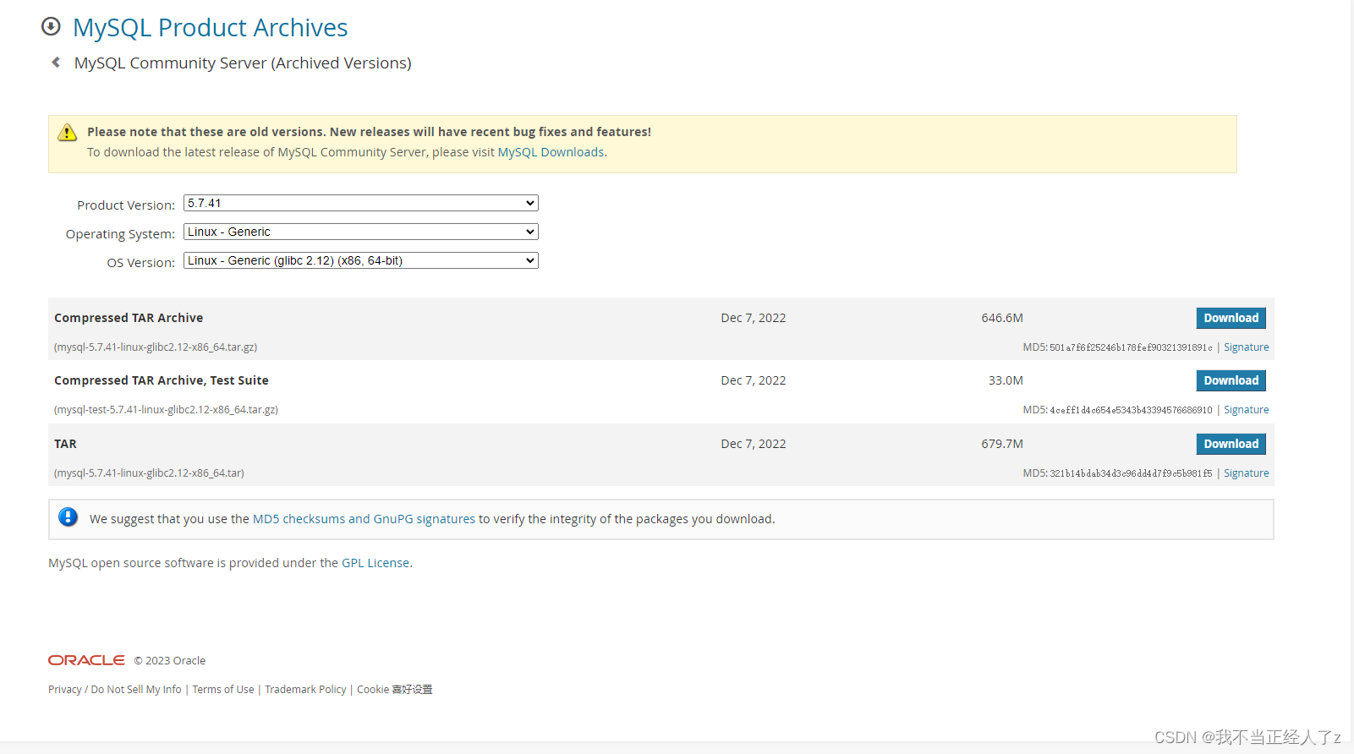Image resolution: width=1354 pixels, height=754 pixels.
Task: Download the Compressed TAR Archive, Test Suite
Action: (1231, 380)
